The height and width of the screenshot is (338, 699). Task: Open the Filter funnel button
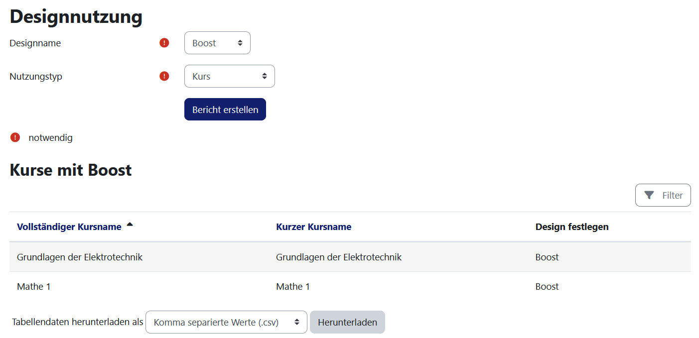click(663, 195)
